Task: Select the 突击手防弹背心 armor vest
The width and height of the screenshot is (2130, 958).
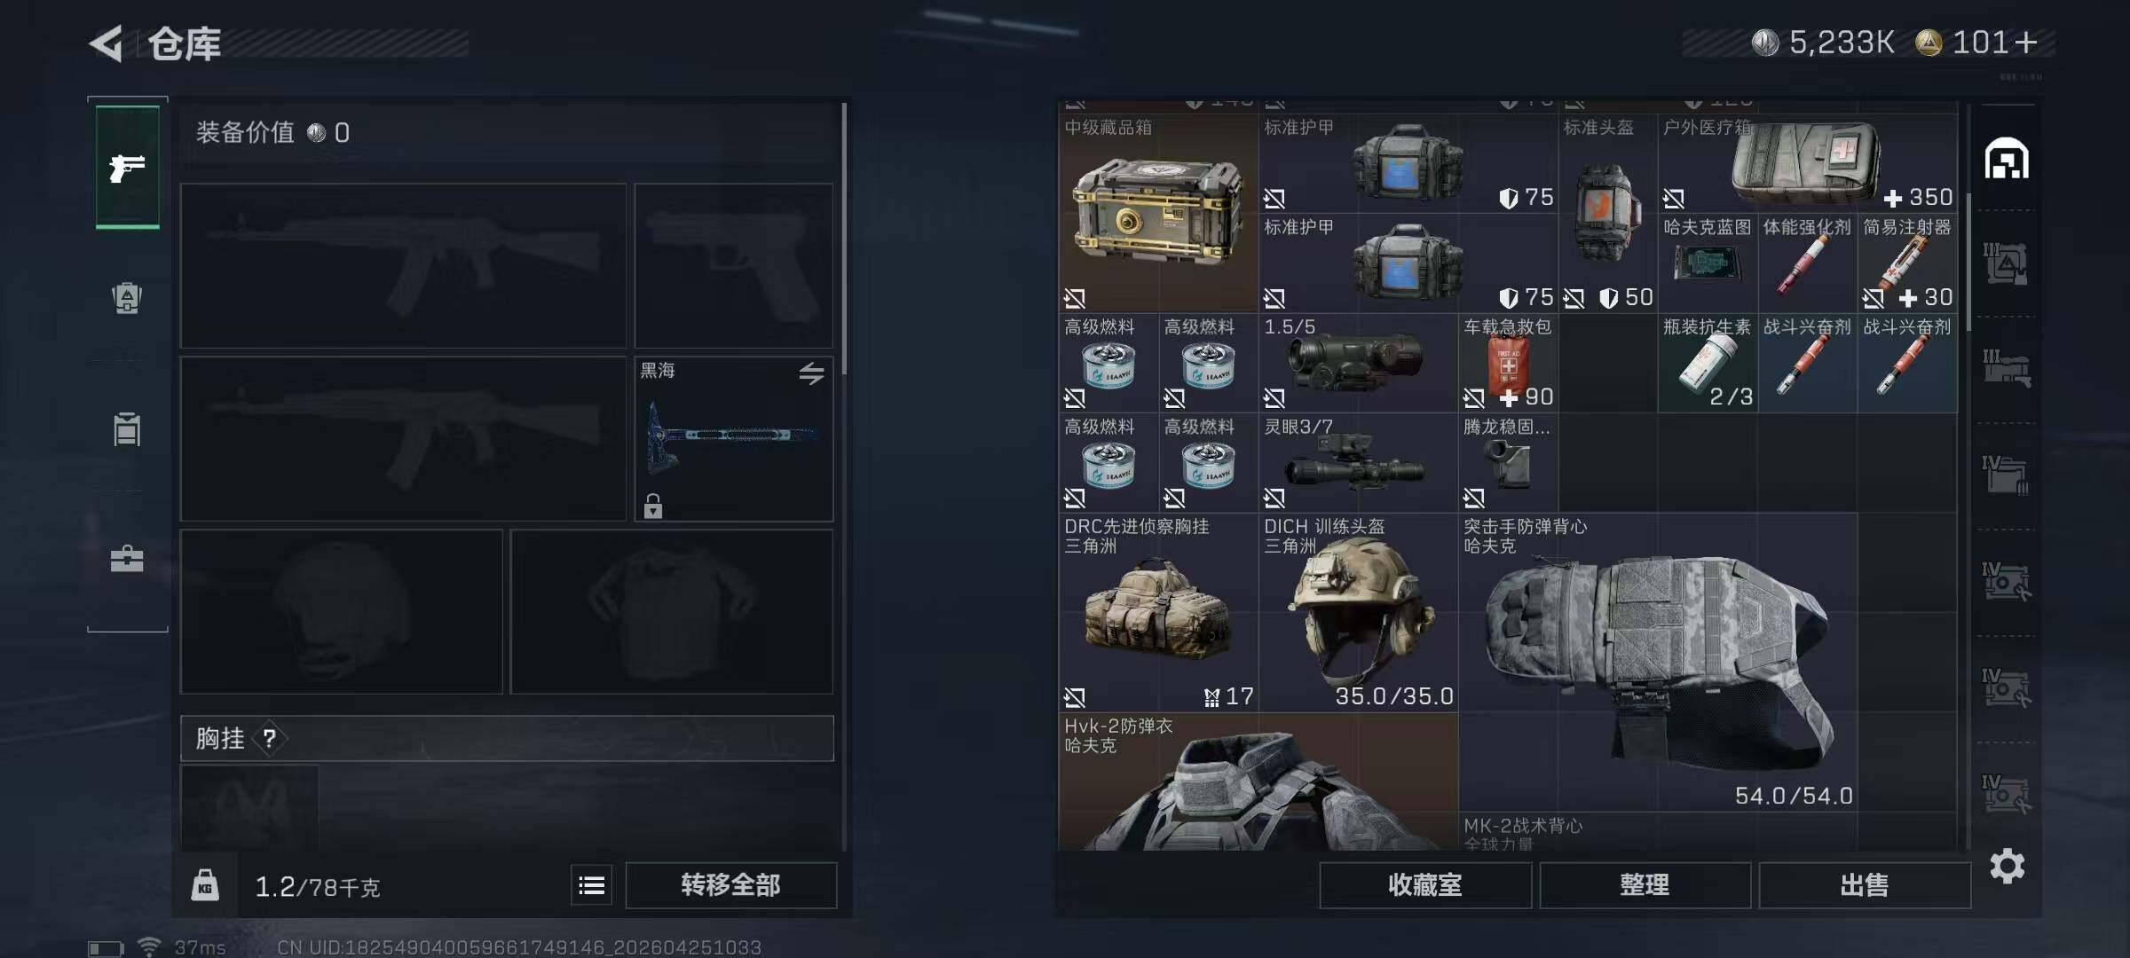Action: click(1658, 663)
